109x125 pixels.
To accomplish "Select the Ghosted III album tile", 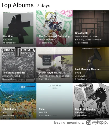I will (x=91, y=28).
